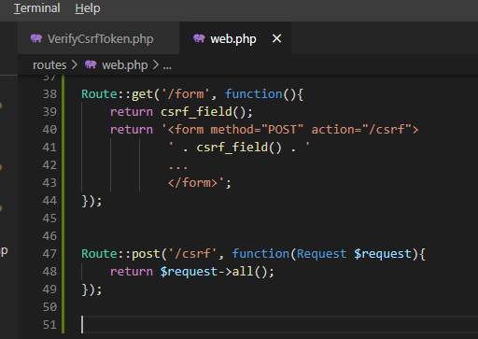Screen dimensions: 478x339
Task: Click line number 51 in the gutter
Action: click(x=49, y=325)
